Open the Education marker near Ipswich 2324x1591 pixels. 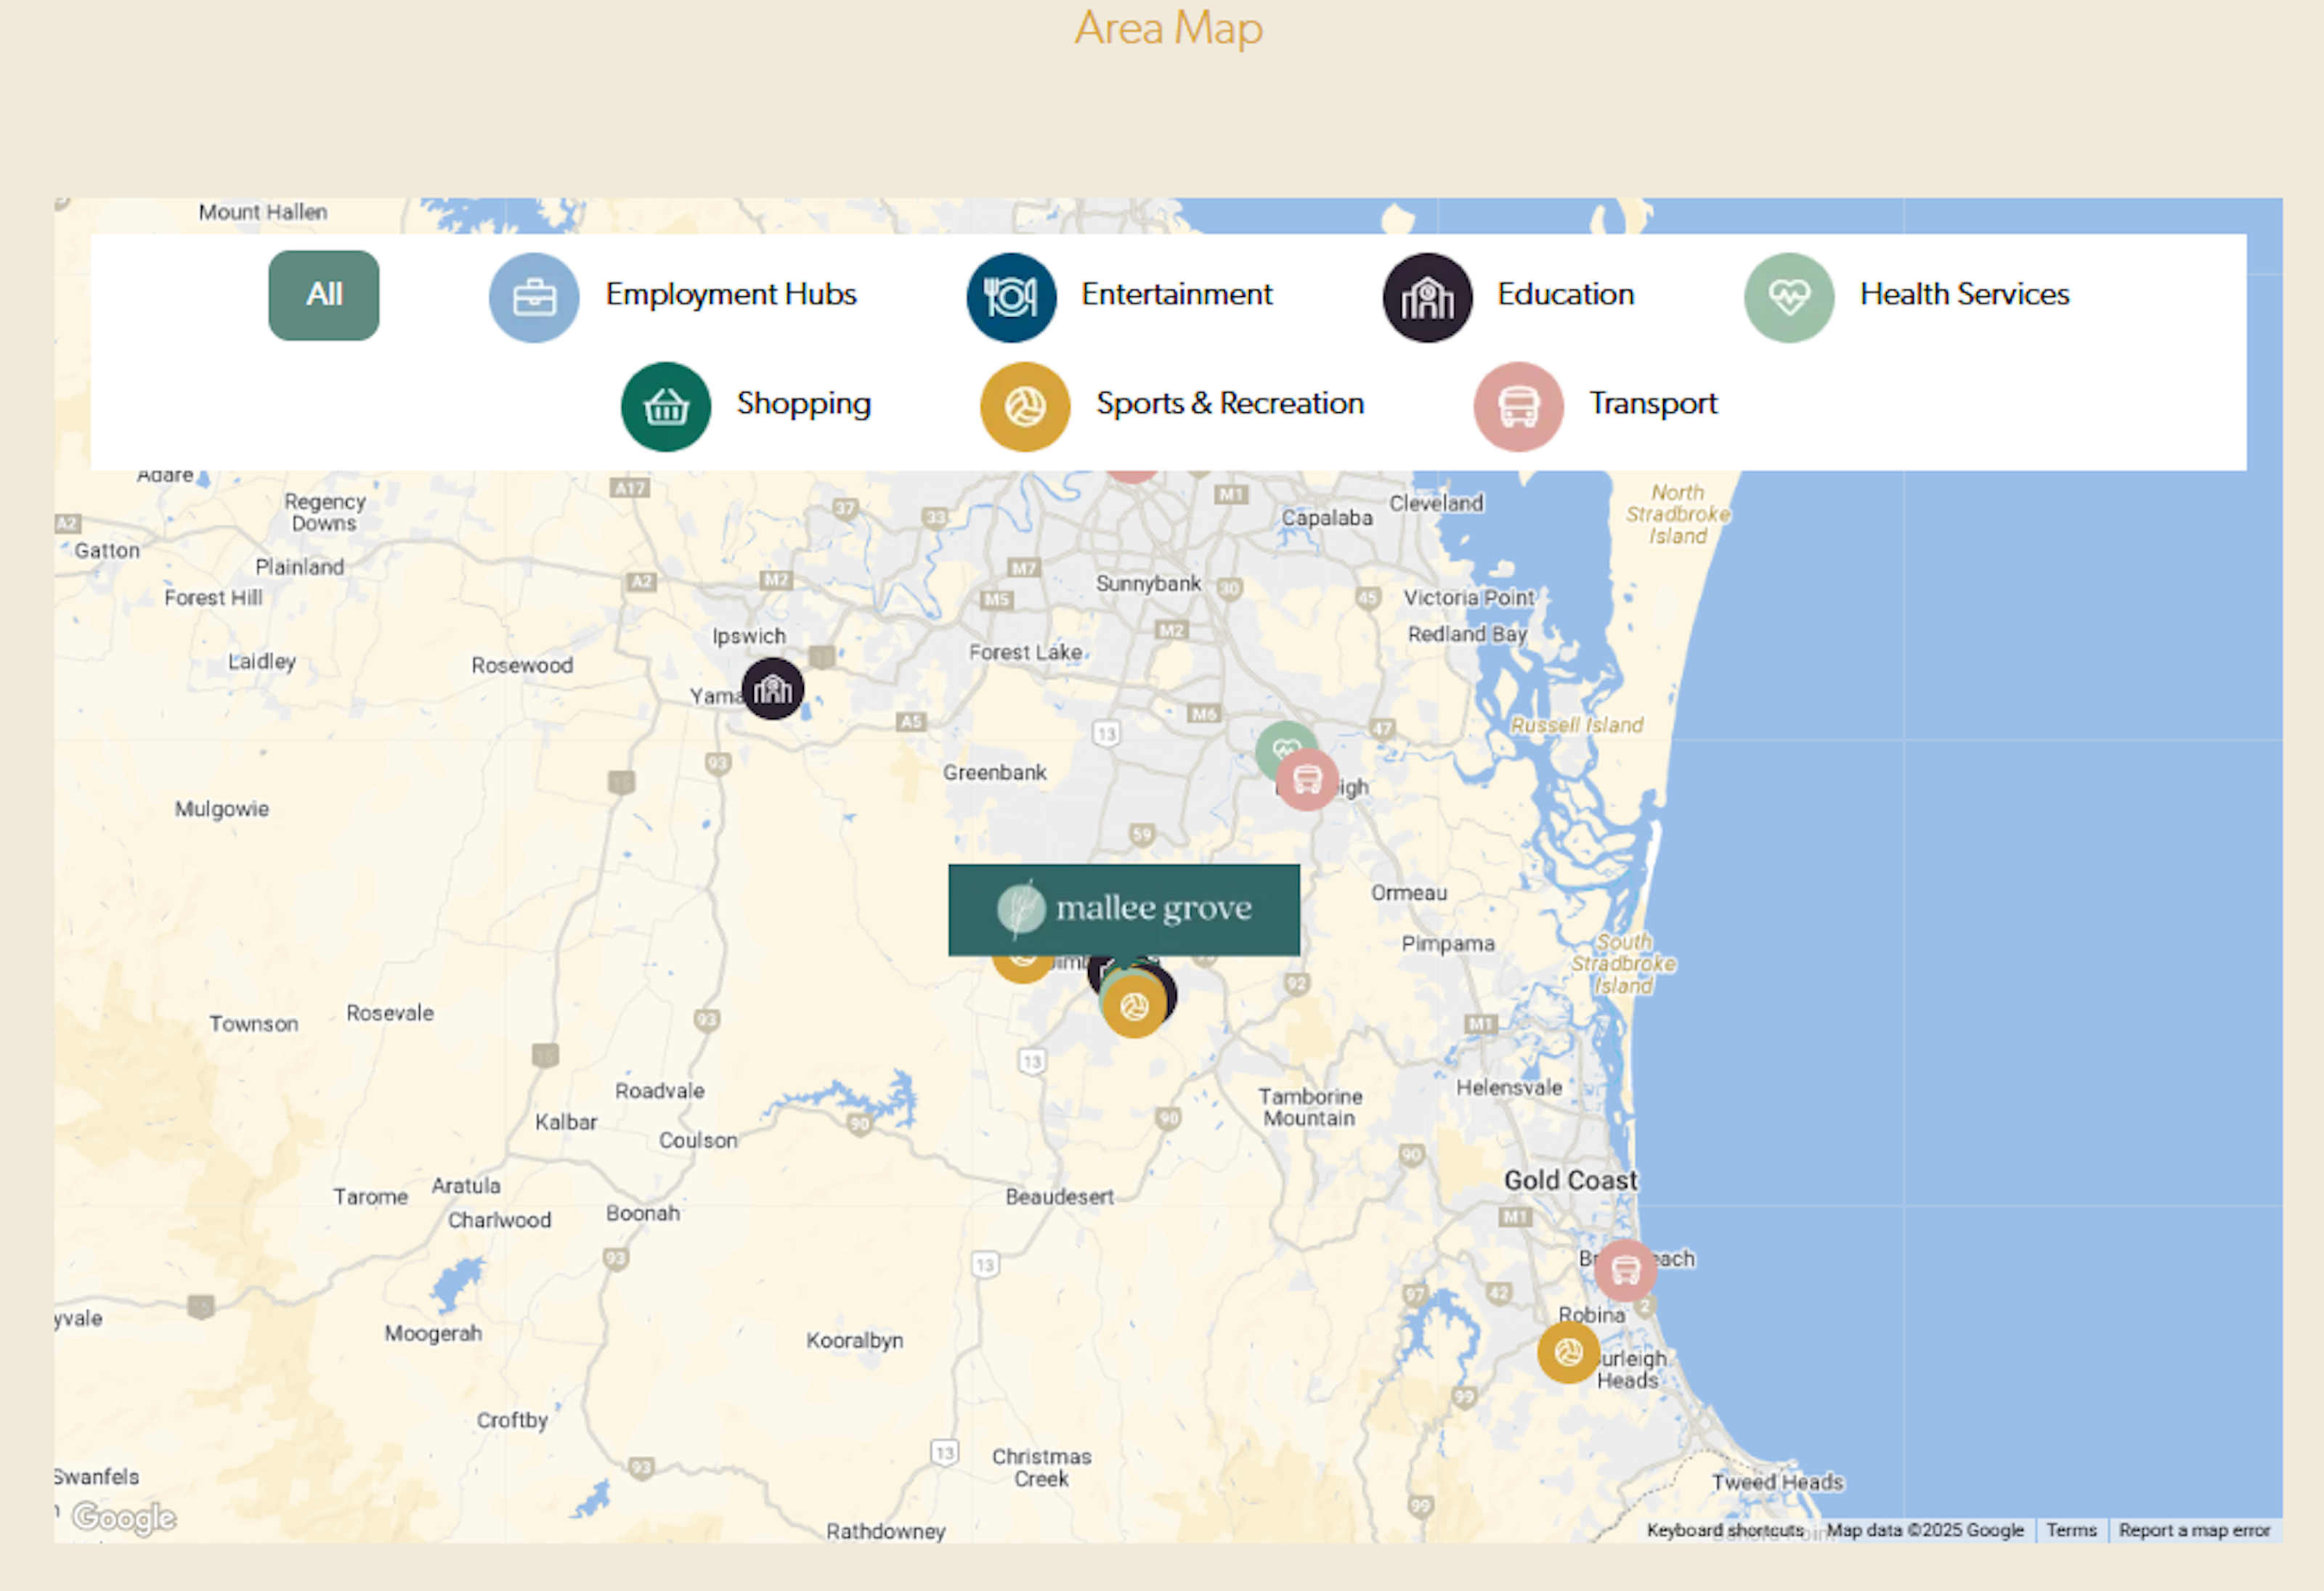click(773, 689)
